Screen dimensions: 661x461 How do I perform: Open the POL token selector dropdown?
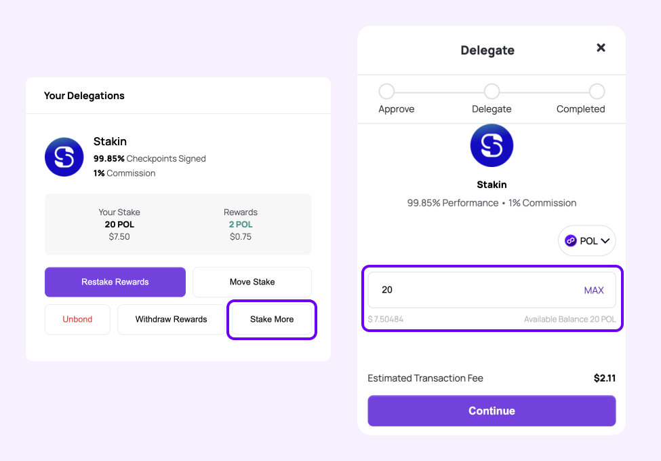pos(586,240)
